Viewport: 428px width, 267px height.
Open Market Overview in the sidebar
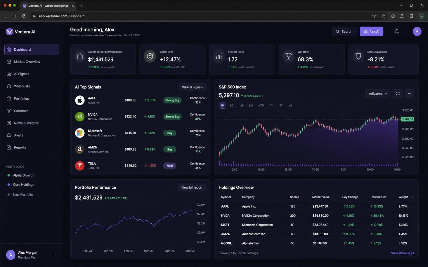[x=31, y=62]
